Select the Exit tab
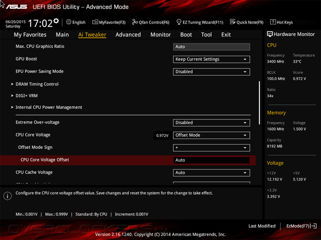 (226, 35)
